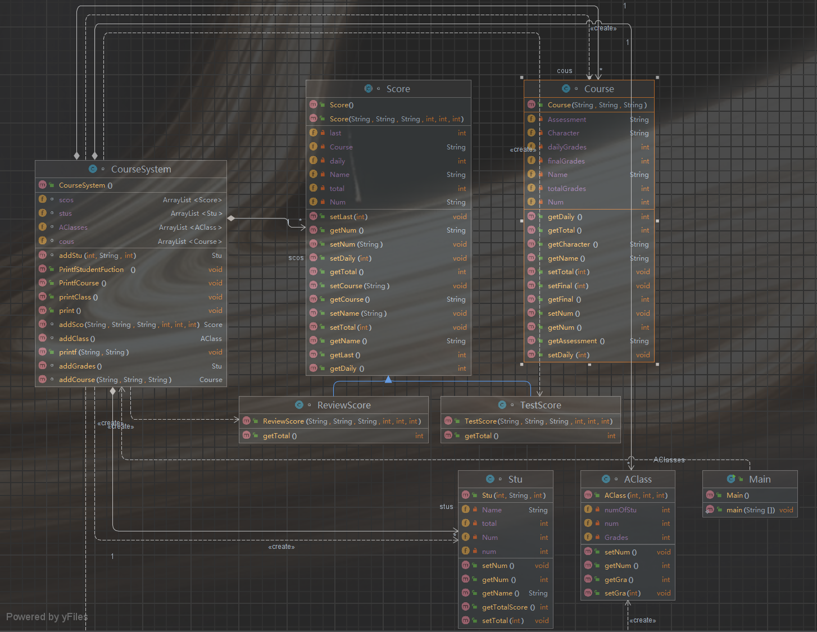The height and width of the screenshot is (632, 817).
Task: Select the ReviewScore constructor row
Action: (x=334, y=421)
